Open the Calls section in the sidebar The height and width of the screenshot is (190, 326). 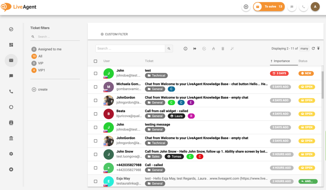pyautogui.click(x=11, y=91)
